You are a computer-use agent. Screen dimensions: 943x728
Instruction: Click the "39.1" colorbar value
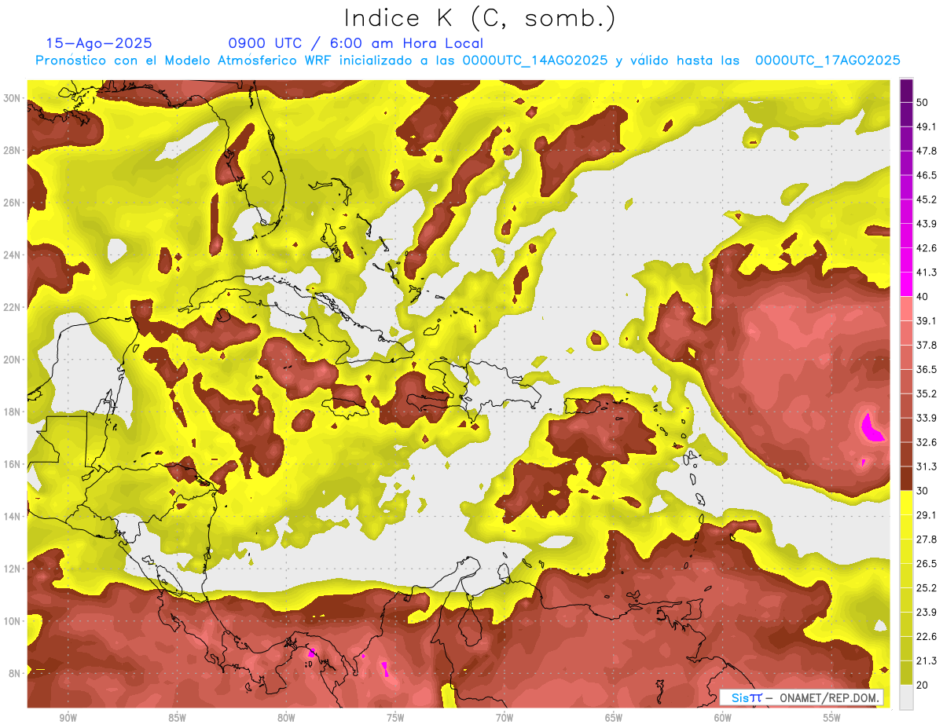point(926,320)
